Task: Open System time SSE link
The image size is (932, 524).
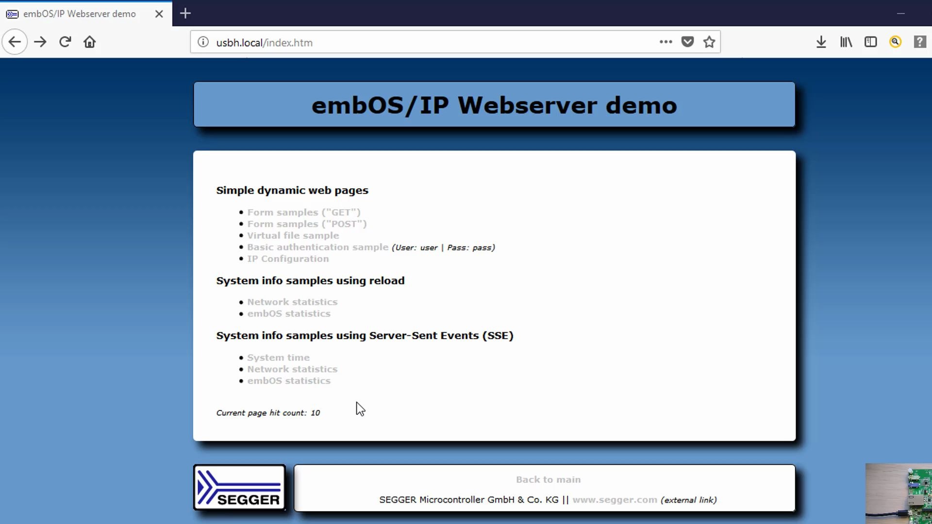Action: click(278, 358)
